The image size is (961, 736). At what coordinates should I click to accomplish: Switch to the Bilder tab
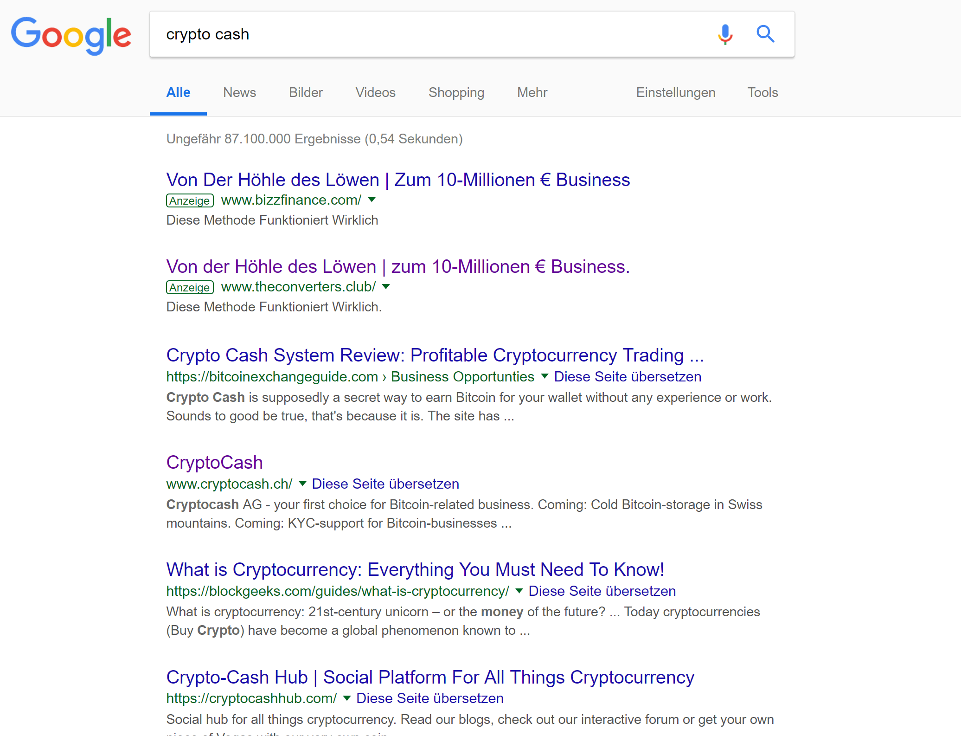click(306, 92)
